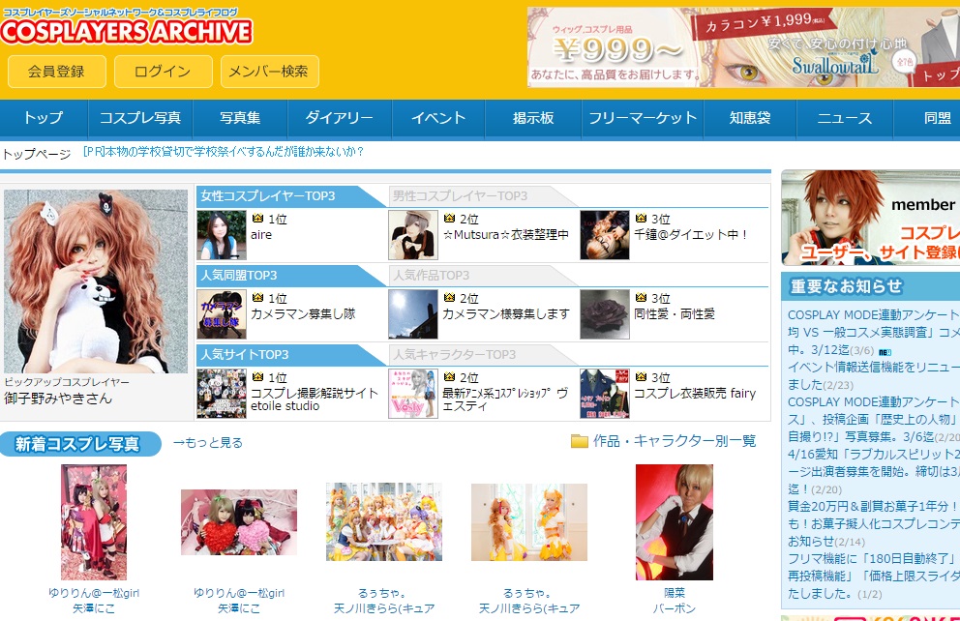Screen dimensions: 960x621
Task: Click 同性愛・両性愛 group link
Action: click(x=675, y=313)
